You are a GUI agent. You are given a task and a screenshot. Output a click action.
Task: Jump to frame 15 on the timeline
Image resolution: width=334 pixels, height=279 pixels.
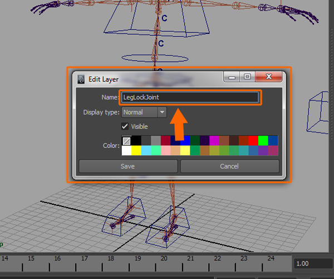click(x=31, y=258)
